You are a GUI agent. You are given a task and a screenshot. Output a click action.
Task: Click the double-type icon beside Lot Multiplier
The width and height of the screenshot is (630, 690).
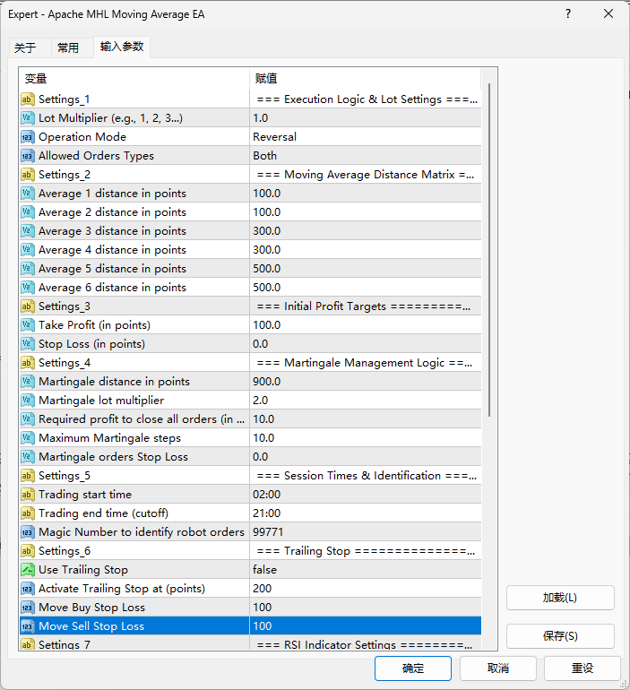(x=27, y=118)
